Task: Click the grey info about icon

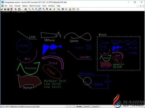Action: 78,9
